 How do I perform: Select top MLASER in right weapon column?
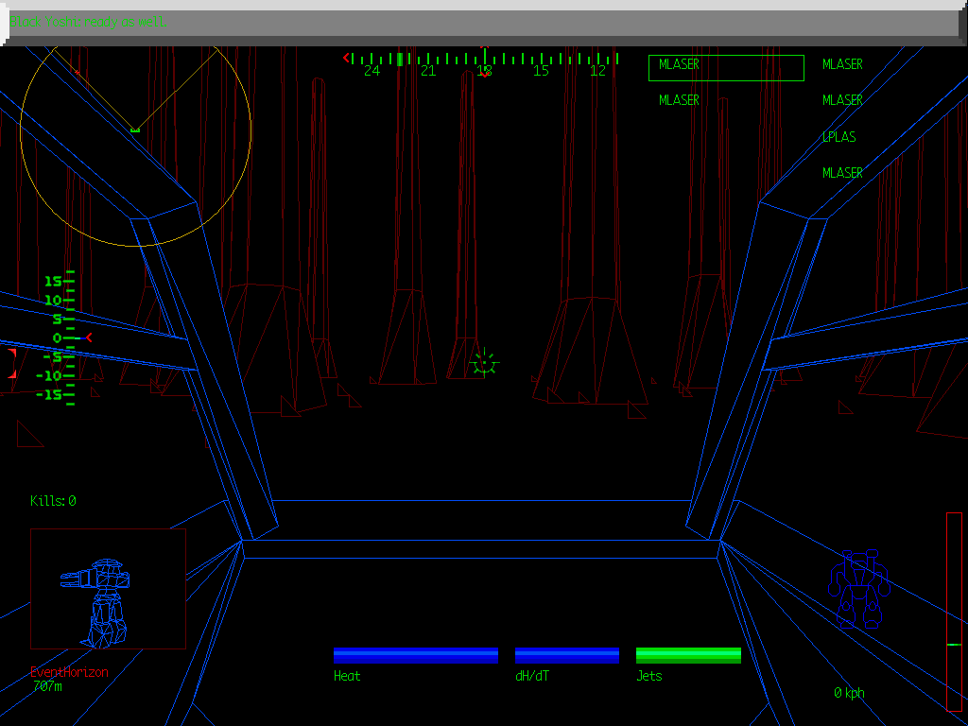(x=842, y=64)
